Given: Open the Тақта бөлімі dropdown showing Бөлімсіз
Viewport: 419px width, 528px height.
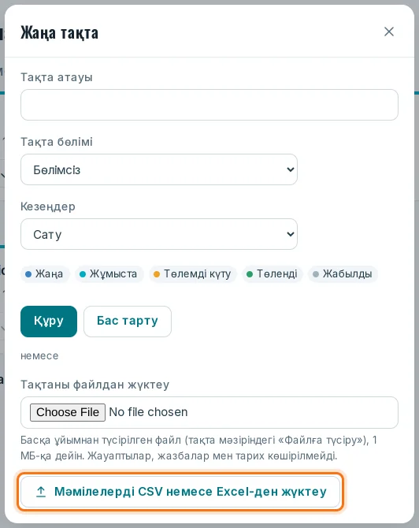Looking at the screenshot, I should 159,169.
